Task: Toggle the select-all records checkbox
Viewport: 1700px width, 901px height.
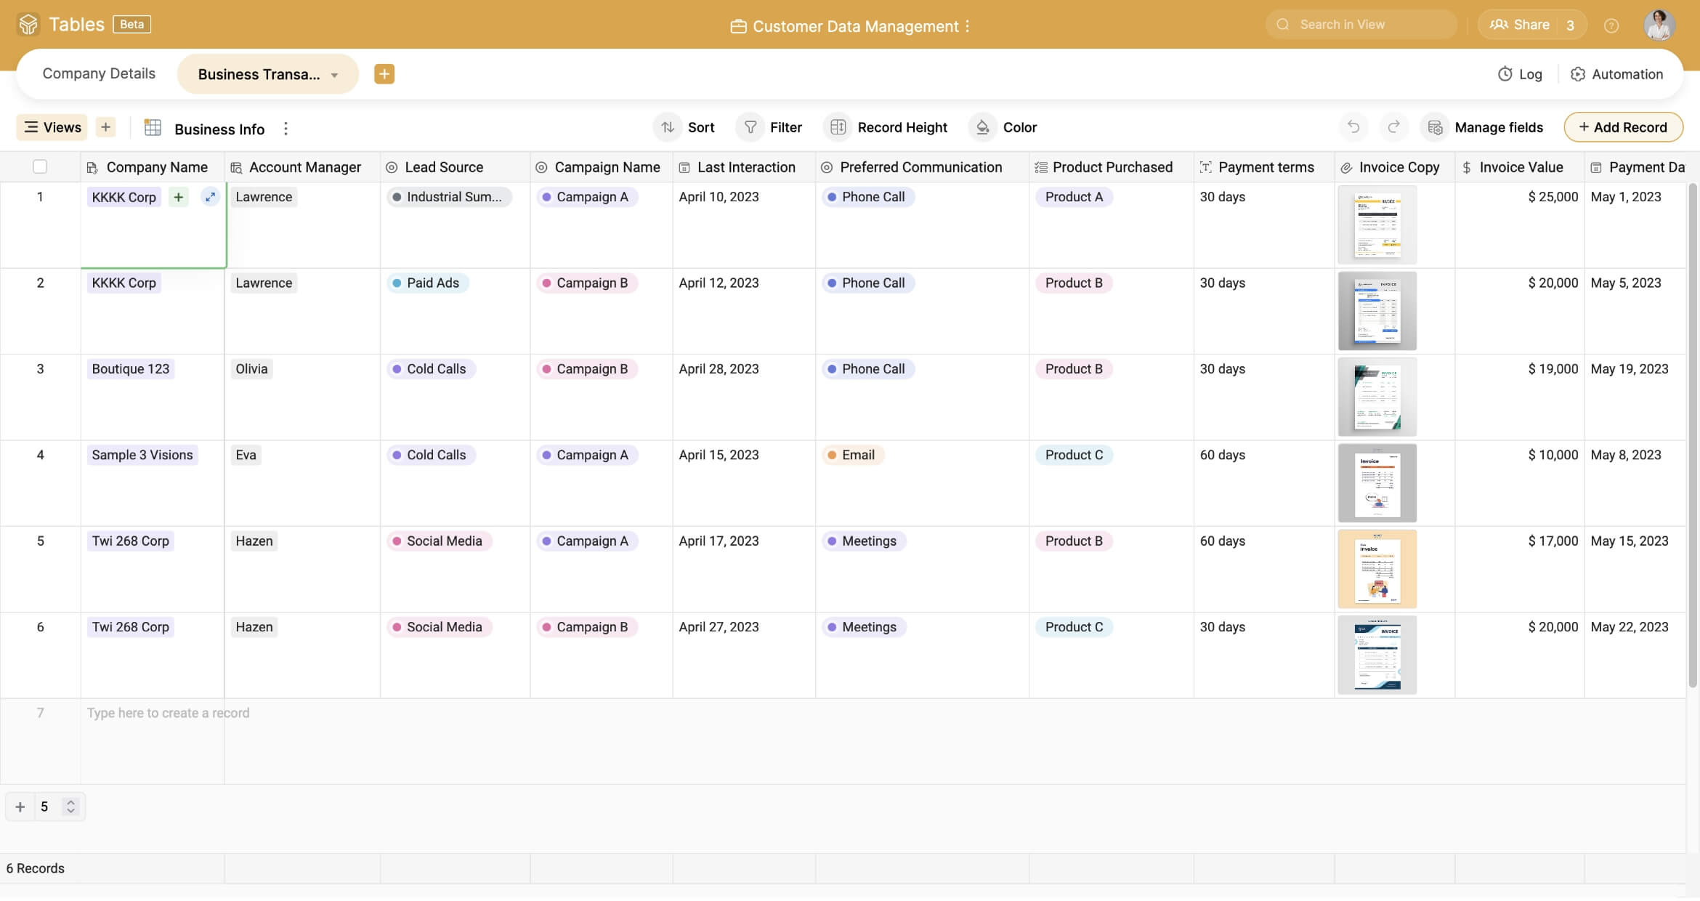Action: pos(40,167)
